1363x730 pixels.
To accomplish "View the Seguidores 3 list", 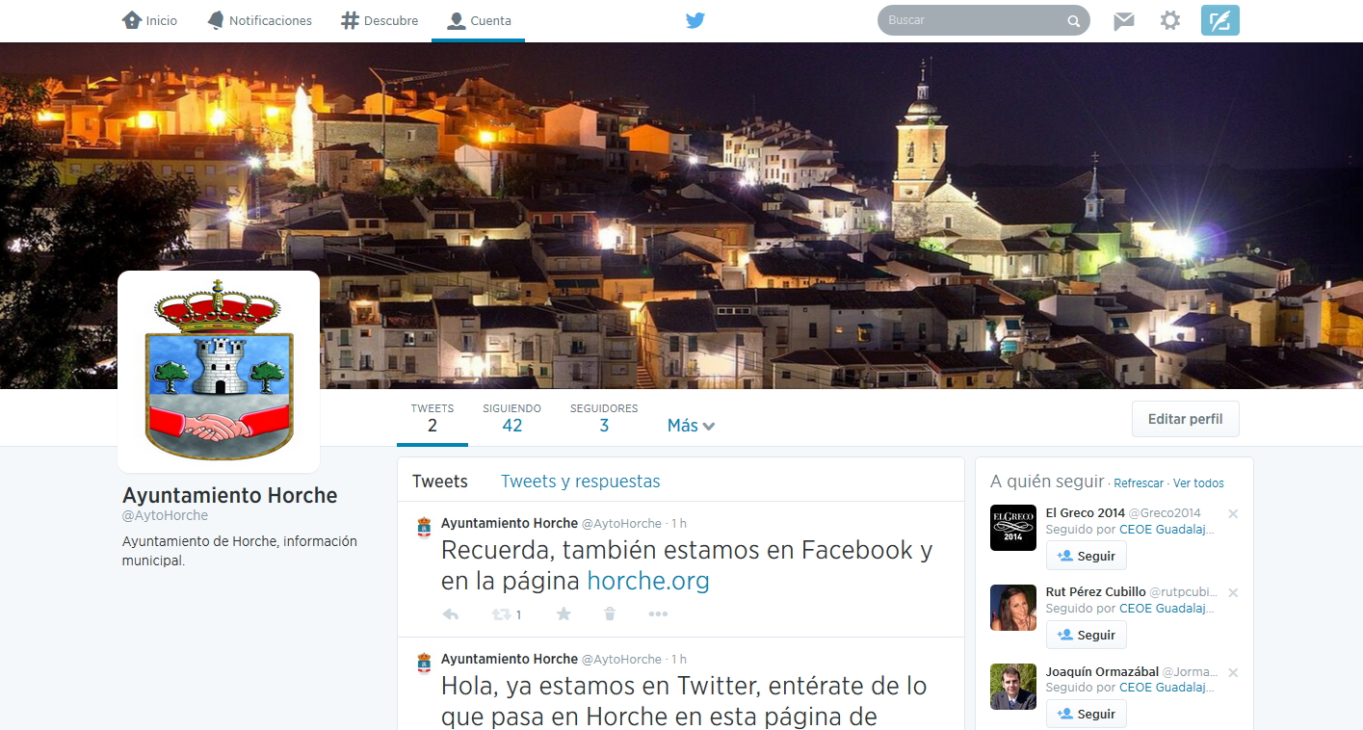I will 604,419.
